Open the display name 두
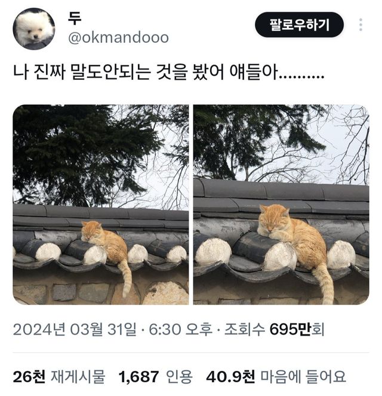Screen dimensions: 382x396 (x=75, y=18)
